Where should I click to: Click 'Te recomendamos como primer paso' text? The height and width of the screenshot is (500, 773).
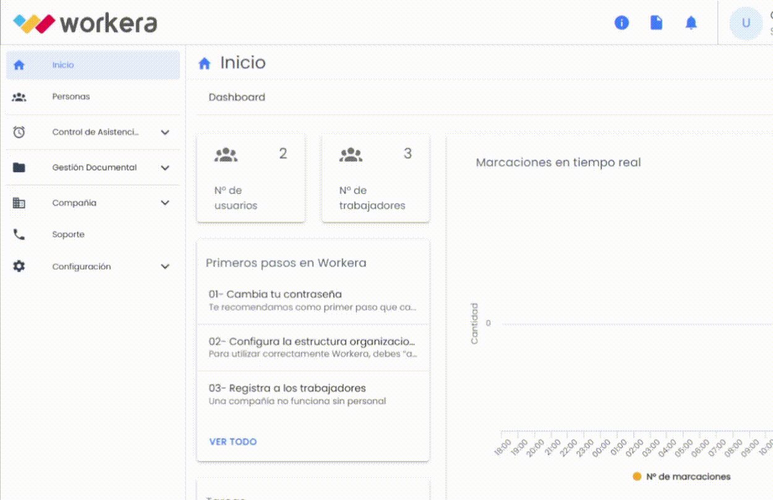pos(312,307)
